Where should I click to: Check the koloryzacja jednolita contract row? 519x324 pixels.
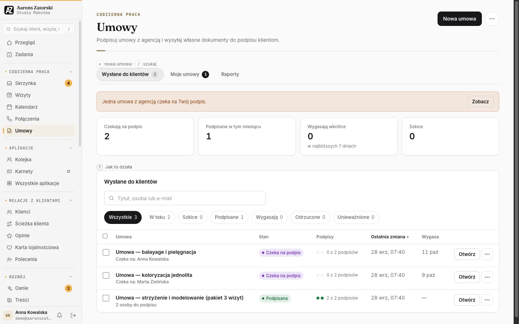point(106,275)
